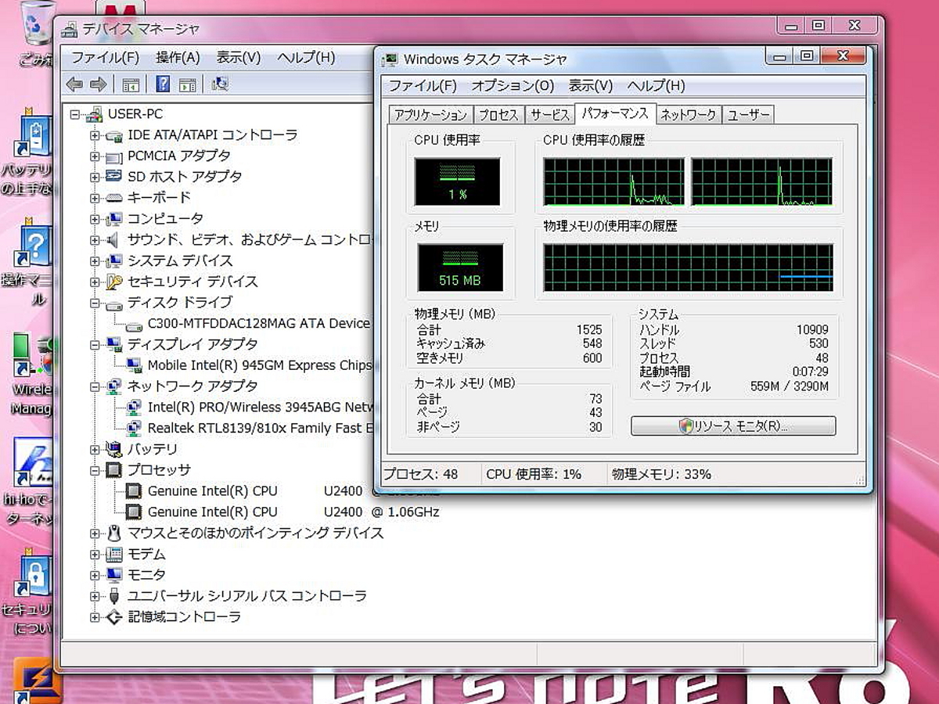Click the IDE ATA/ATAPI コントローラ category icon

point(114,135)
